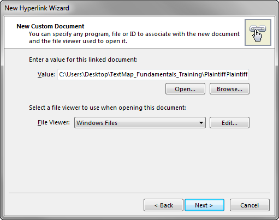The height and width of the screenshot is (220, 279).
Task: Click the New Hyperlink Wizard title bar
Action: pyautogui.click(x=139, y=8)
